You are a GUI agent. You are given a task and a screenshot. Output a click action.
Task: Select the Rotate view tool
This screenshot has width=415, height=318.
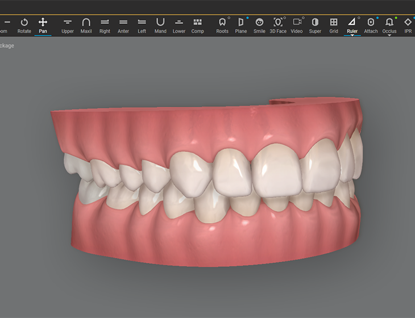[x=24, y=25]
